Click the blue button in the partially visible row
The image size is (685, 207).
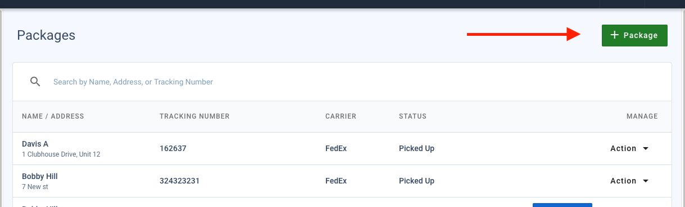(x=562, y=205)
